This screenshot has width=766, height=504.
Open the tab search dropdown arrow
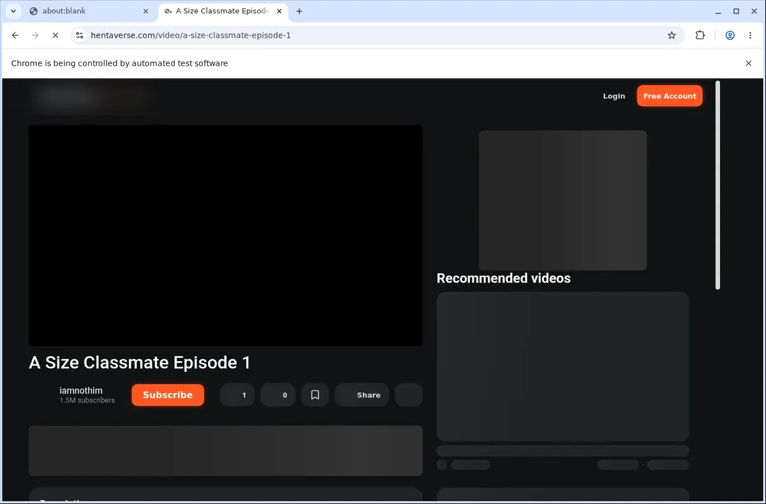[13, 11]
